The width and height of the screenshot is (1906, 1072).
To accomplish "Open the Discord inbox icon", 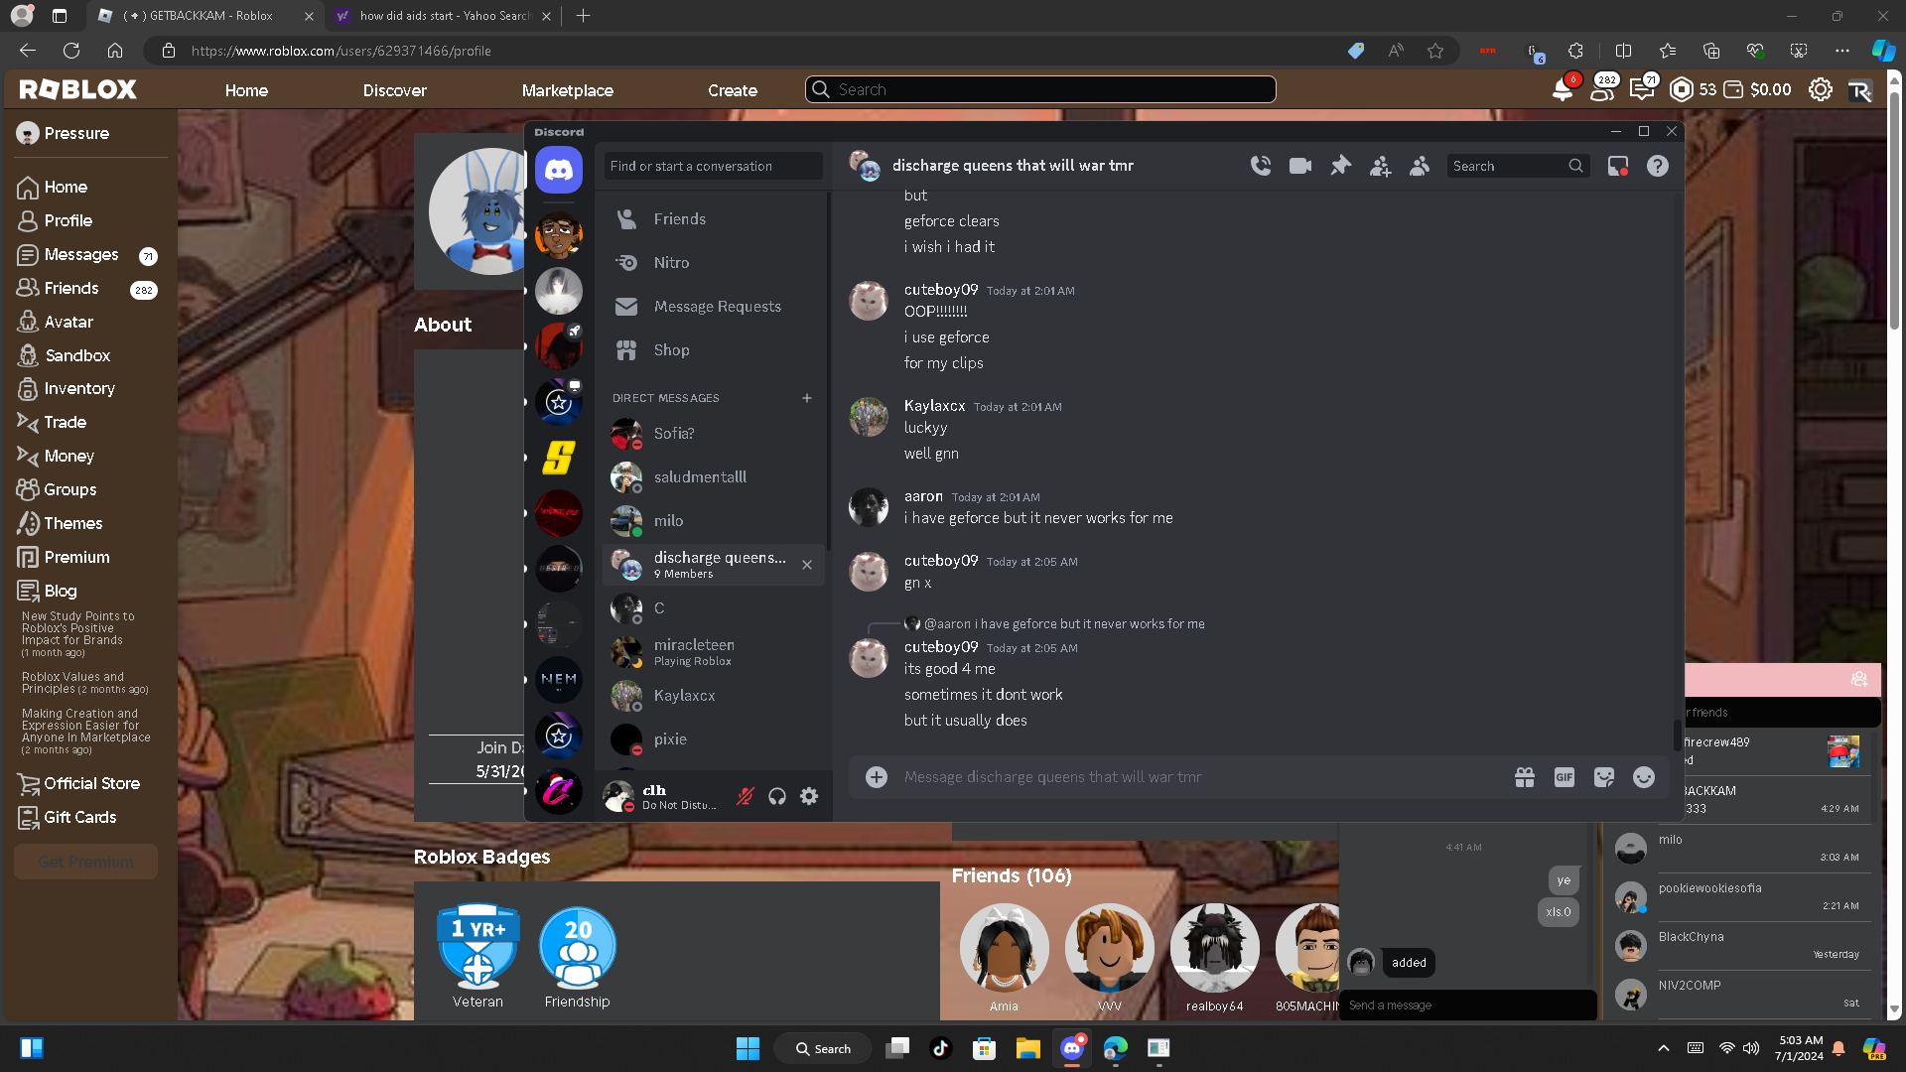I will [1618, 166].
